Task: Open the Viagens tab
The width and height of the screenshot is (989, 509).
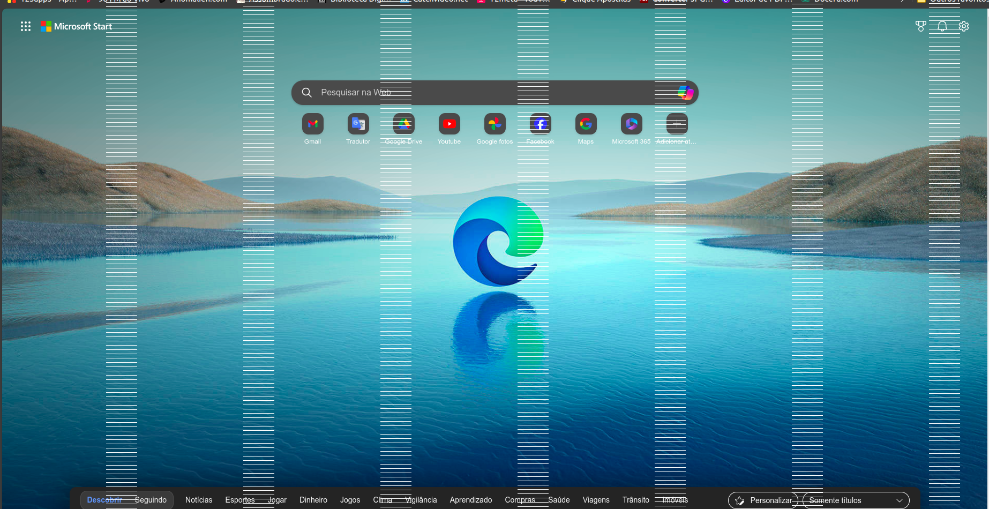Action: tap(596, 500)
